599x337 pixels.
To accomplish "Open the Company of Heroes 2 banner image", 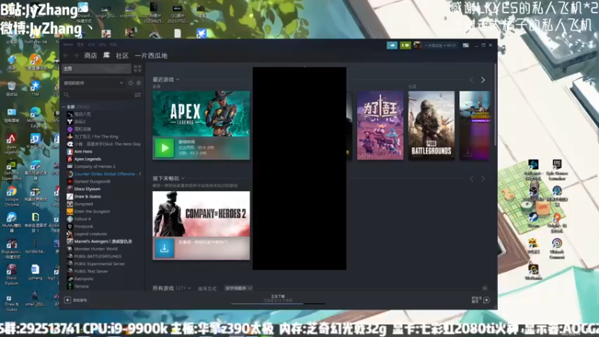I will tap(201, 213).
